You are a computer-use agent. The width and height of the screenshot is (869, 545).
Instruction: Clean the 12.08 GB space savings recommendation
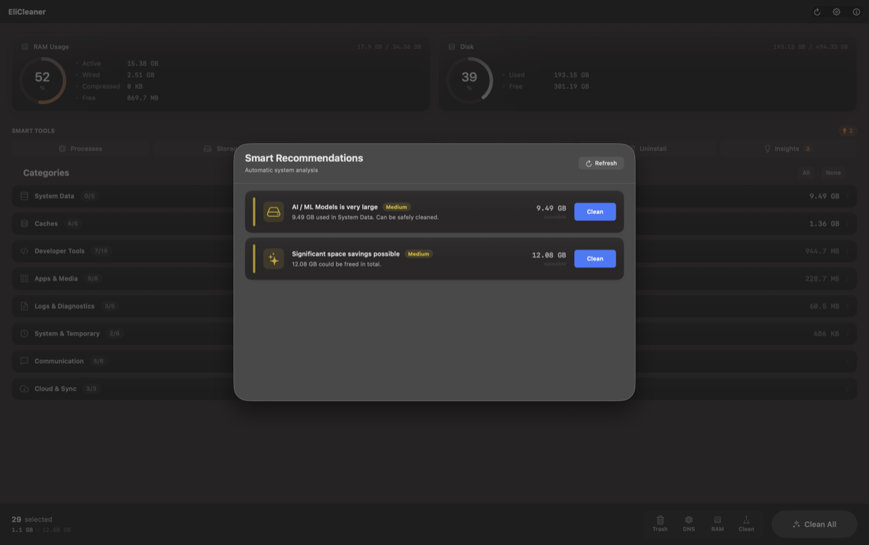[595, 259]
